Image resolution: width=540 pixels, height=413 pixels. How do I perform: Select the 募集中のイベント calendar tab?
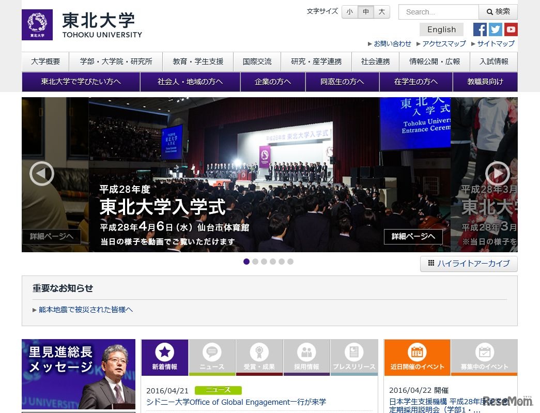(x=484, y=357)
